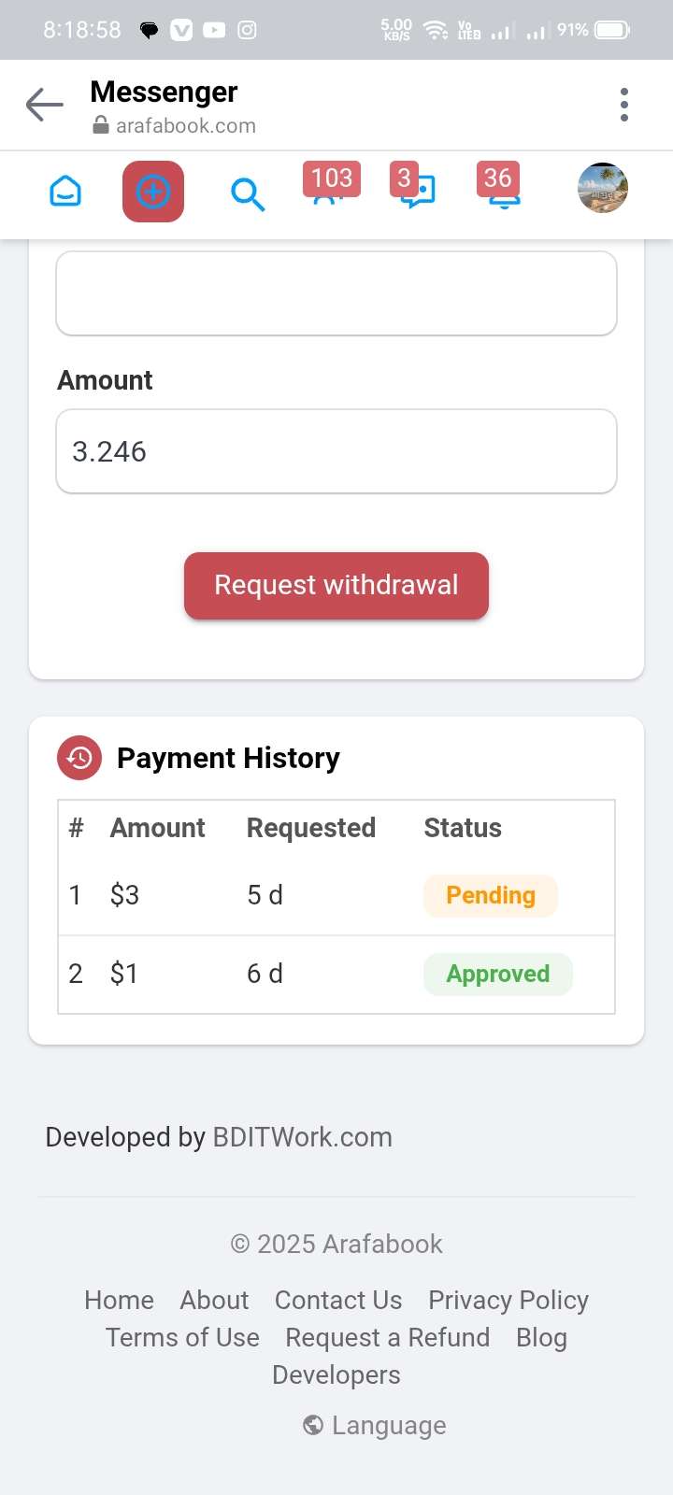Tap the red create plus icon

click(153, 192)
